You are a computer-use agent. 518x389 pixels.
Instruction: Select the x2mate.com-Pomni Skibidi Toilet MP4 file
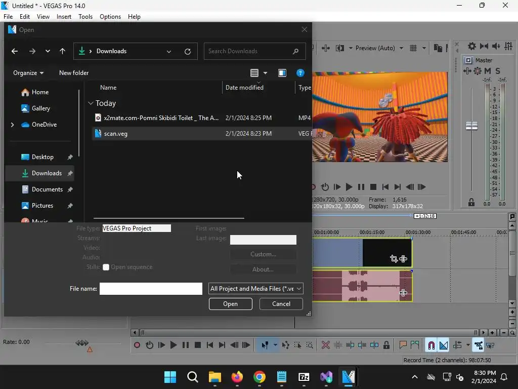tap(202, 118)
